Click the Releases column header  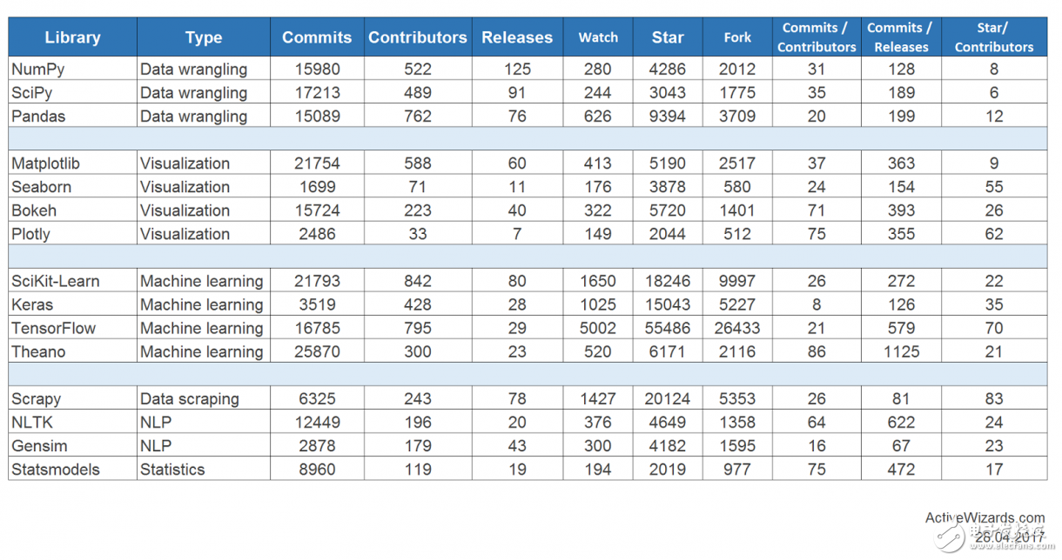517,37
